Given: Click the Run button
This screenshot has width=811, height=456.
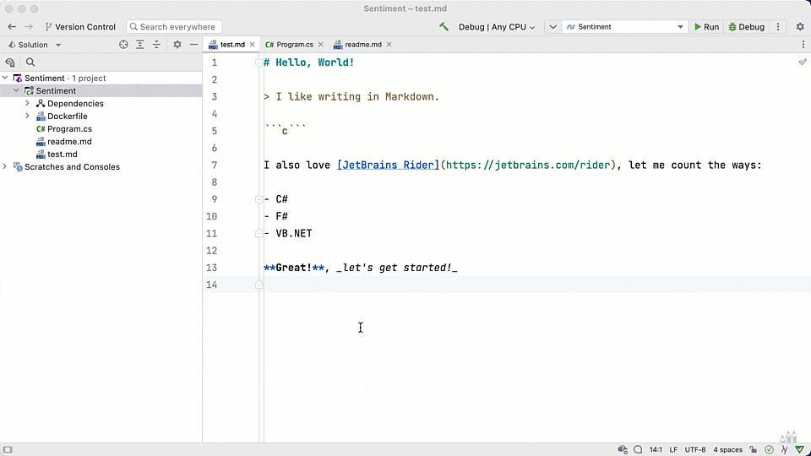Looking at the screenshot, I should [706, 27].
